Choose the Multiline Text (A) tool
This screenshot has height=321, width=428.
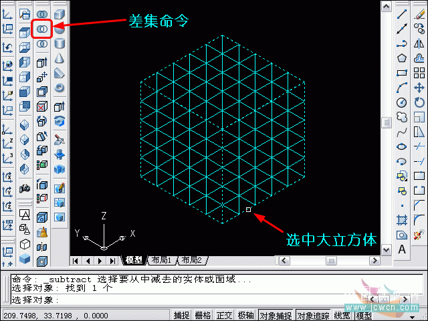402,249
